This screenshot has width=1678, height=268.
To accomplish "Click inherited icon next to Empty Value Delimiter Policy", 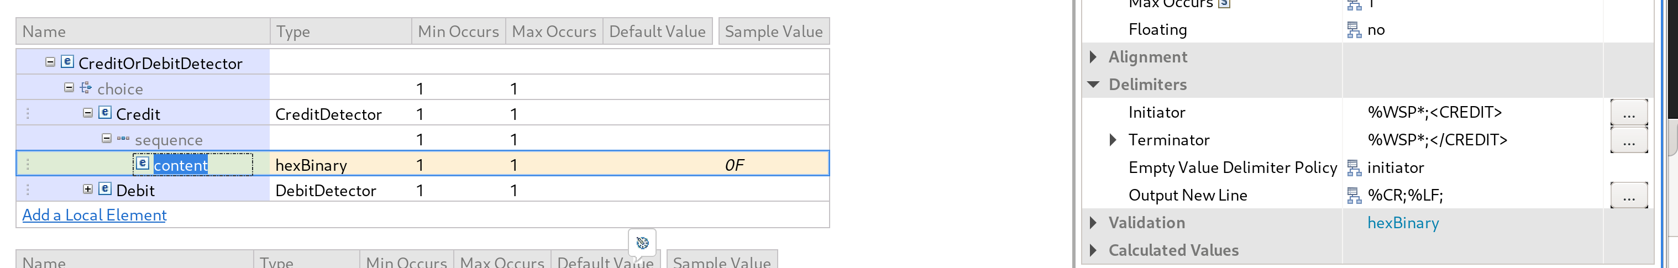I will (1354, 168).
